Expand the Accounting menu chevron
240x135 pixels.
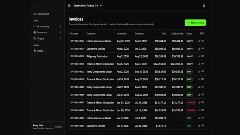(61, 26)
